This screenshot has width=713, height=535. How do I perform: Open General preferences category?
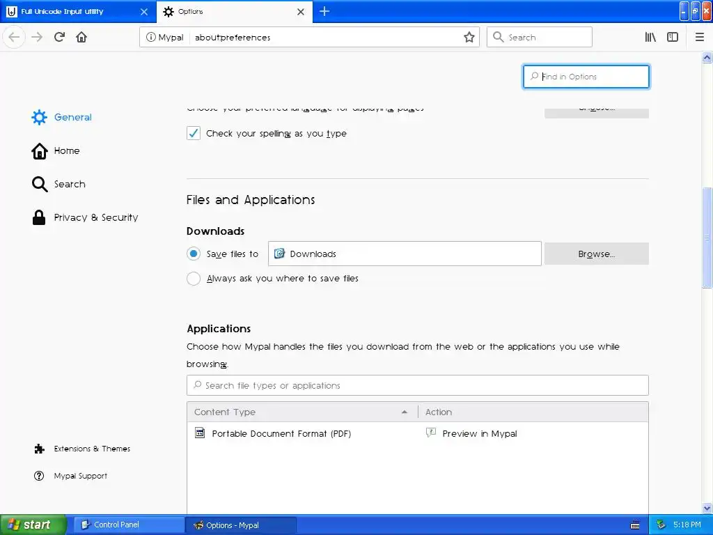point(62,117)
